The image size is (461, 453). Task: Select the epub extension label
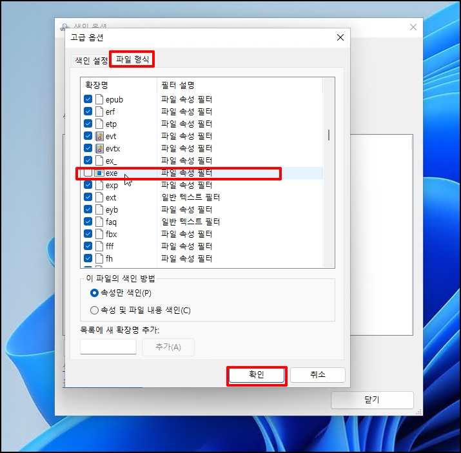[x=114, y=100]
